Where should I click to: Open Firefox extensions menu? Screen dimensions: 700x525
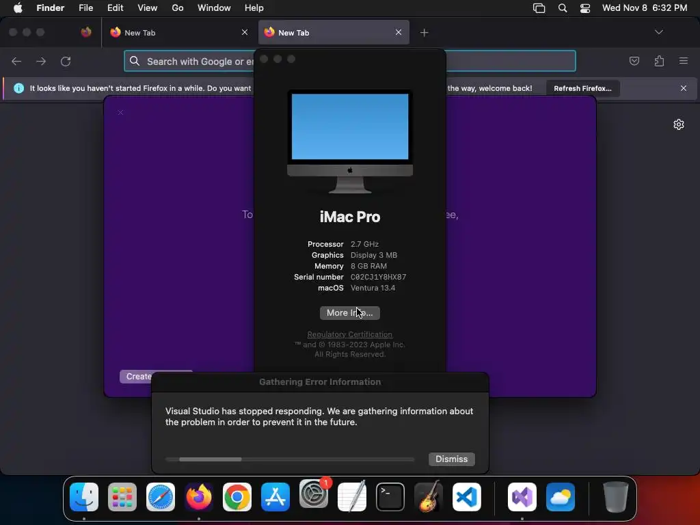(x=659, y=61)
